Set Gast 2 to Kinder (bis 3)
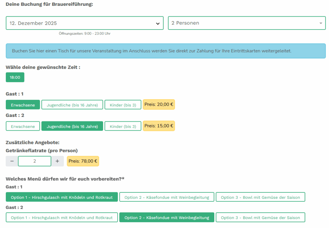The width and height of the screenshot is (329, 228). click(x=123, y=126)
